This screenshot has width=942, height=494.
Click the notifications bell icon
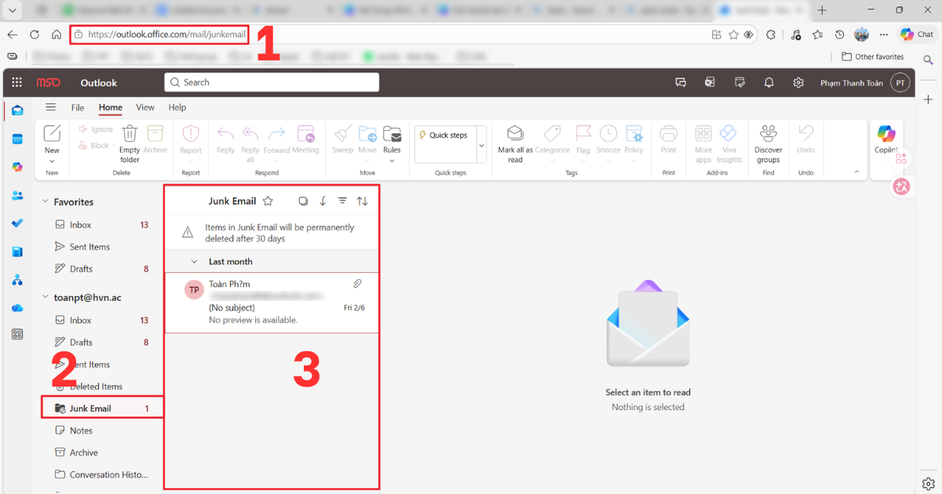(769, 82)
